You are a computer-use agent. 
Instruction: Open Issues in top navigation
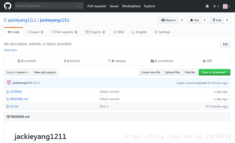(x=114, y=6)
